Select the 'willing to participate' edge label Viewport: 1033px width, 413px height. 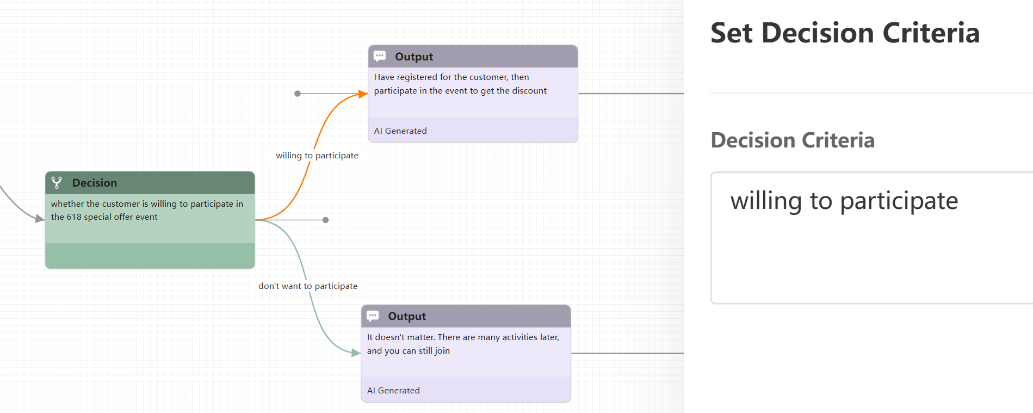317,156
